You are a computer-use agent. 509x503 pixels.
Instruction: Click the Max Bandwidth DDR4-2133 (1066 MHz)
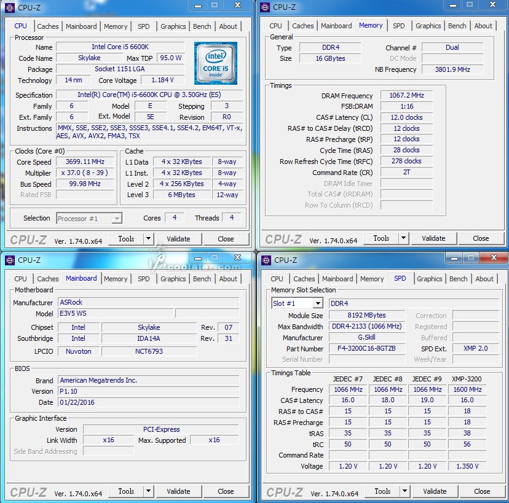[367, 326]
